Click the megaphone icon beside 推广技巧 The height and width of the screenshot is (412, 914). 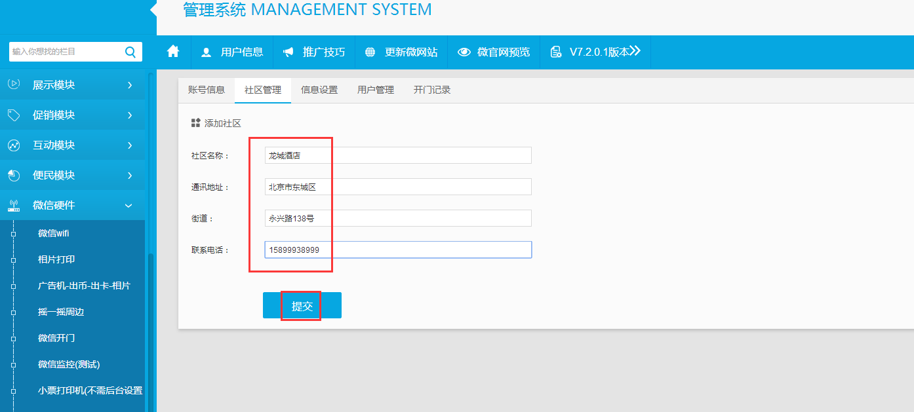pyautogui.click(x=288, y=52)
